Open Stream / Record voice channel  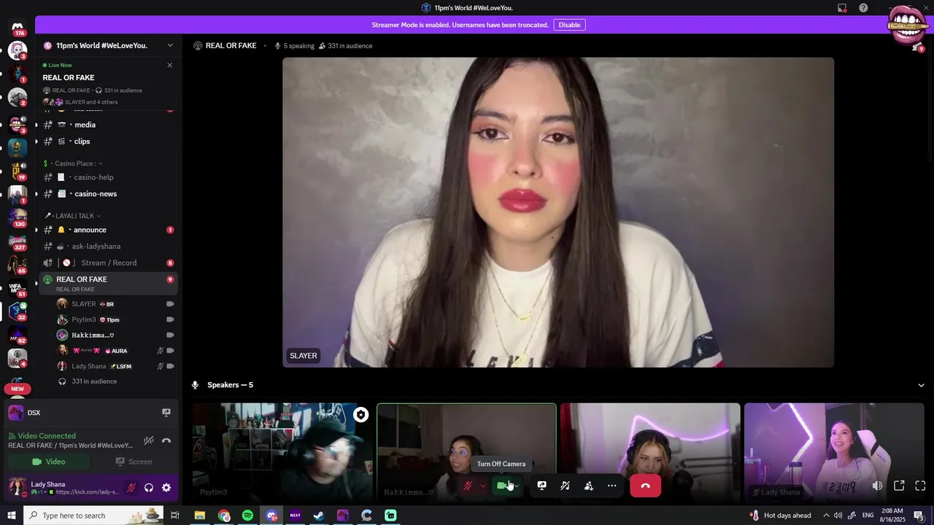(x=107, y=262)
